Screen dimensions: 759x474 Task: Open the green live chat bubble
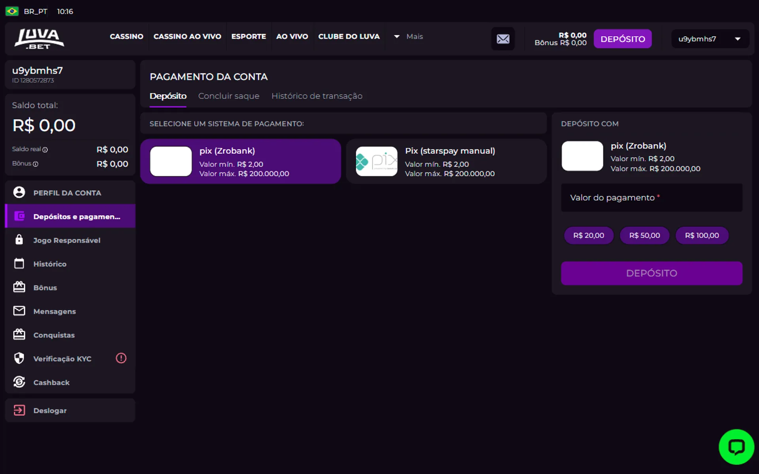tap(736, 446)
